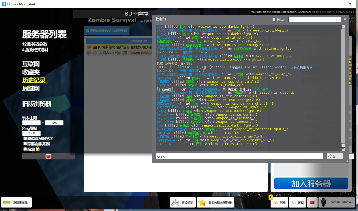Click lock icon on 人很多のZE测试服 row
Viewport: 358px width, 211px height.
pos(95,53)
